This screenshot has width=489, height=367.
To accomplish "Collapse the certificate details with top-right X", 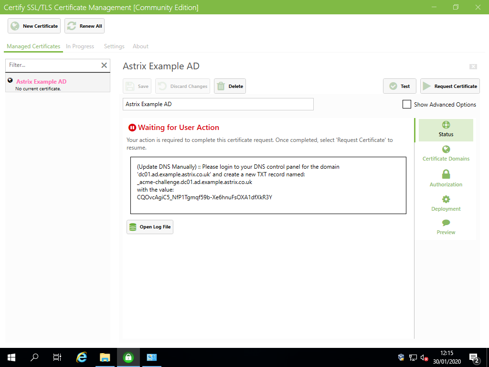I will point(473,67).
